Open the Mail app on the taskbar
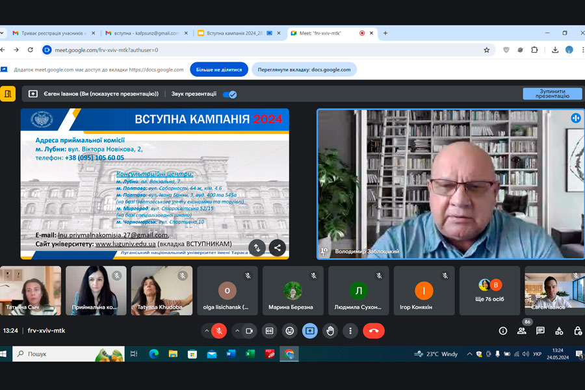Image resolution: width=585 pixels, height=390 pixels. pos(211,354)
